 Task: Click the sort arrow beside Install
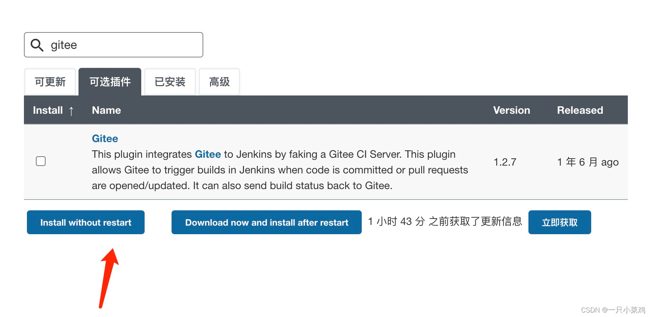71,111
